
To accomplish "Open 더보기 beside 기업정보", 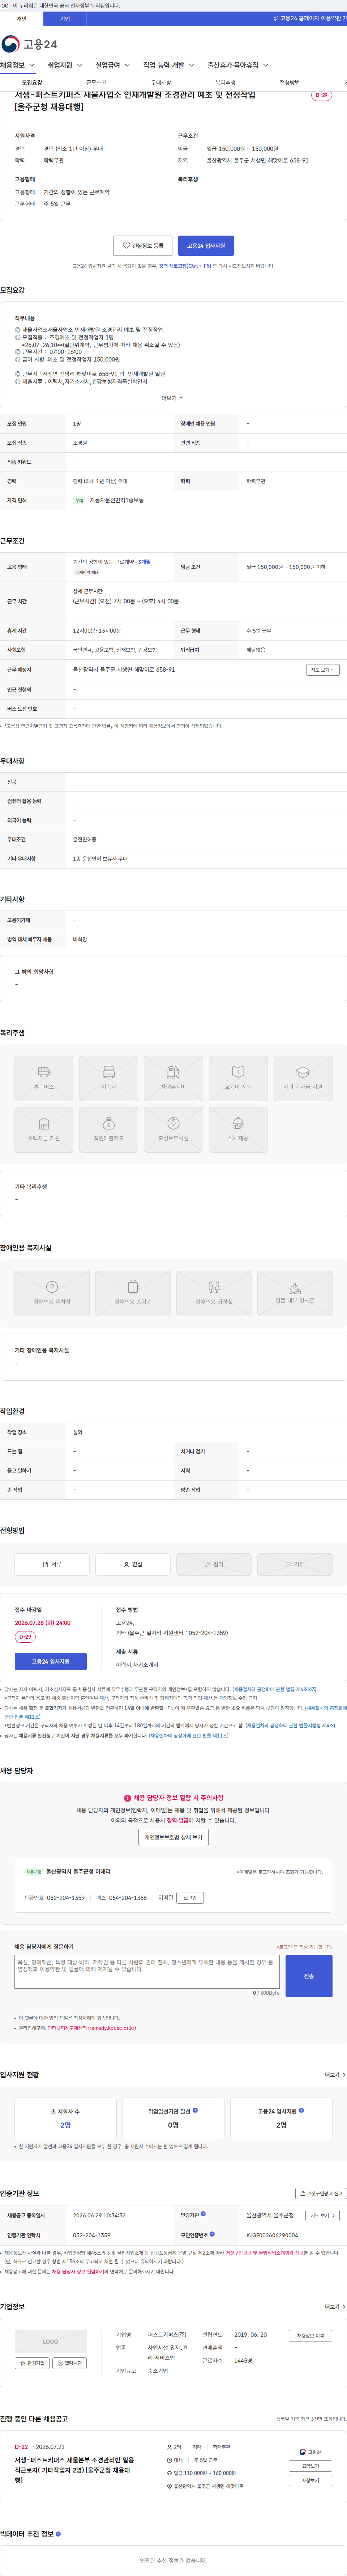I will pyautogui.click(x=335, y=2307).
